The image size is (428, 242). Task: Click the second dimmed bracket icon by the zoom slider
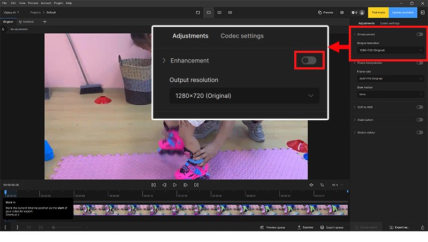tap(41, 227)
